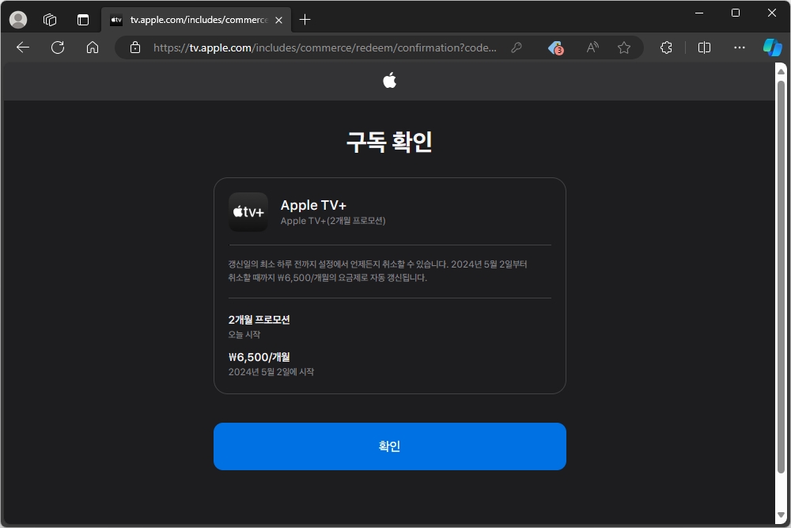Click the 2024년 5월 2일에 시작 text
The width and height of the screenshot is (791, 528).
click(271, 372)
